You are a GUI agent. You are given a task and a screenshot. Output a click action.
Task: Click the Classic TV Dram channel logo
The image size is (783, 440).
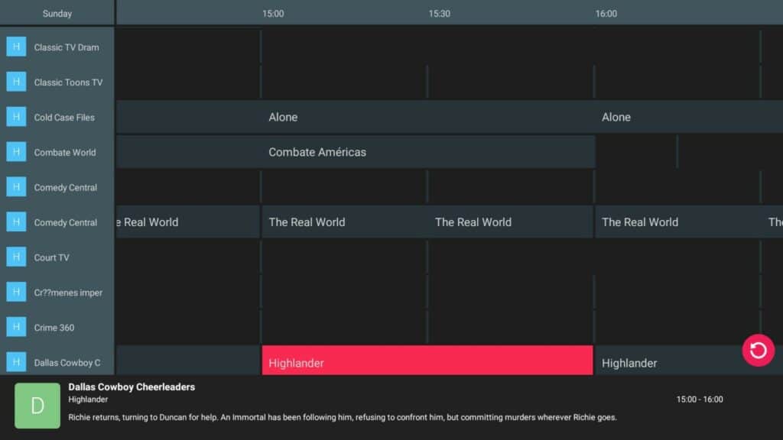click(x=16, y=47)
